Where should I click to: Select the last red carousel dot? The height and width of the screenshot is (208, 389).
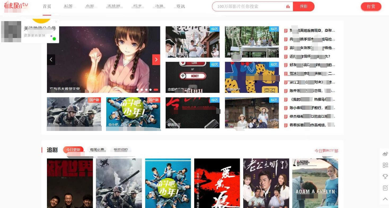click(156, 90)
